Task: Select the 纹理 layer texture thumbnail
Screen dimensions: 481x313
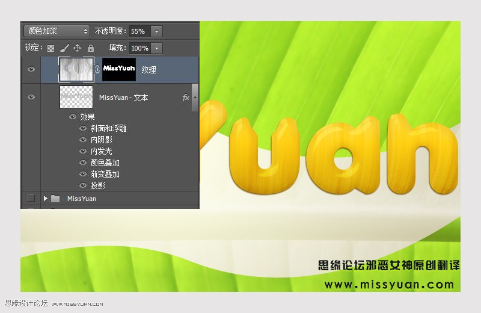Action: point(76,69)
